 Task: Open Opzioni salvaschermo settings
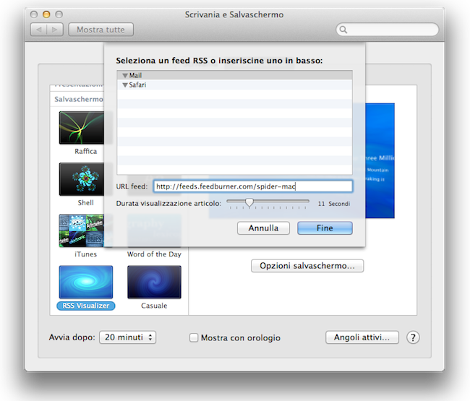coord(307,266)
